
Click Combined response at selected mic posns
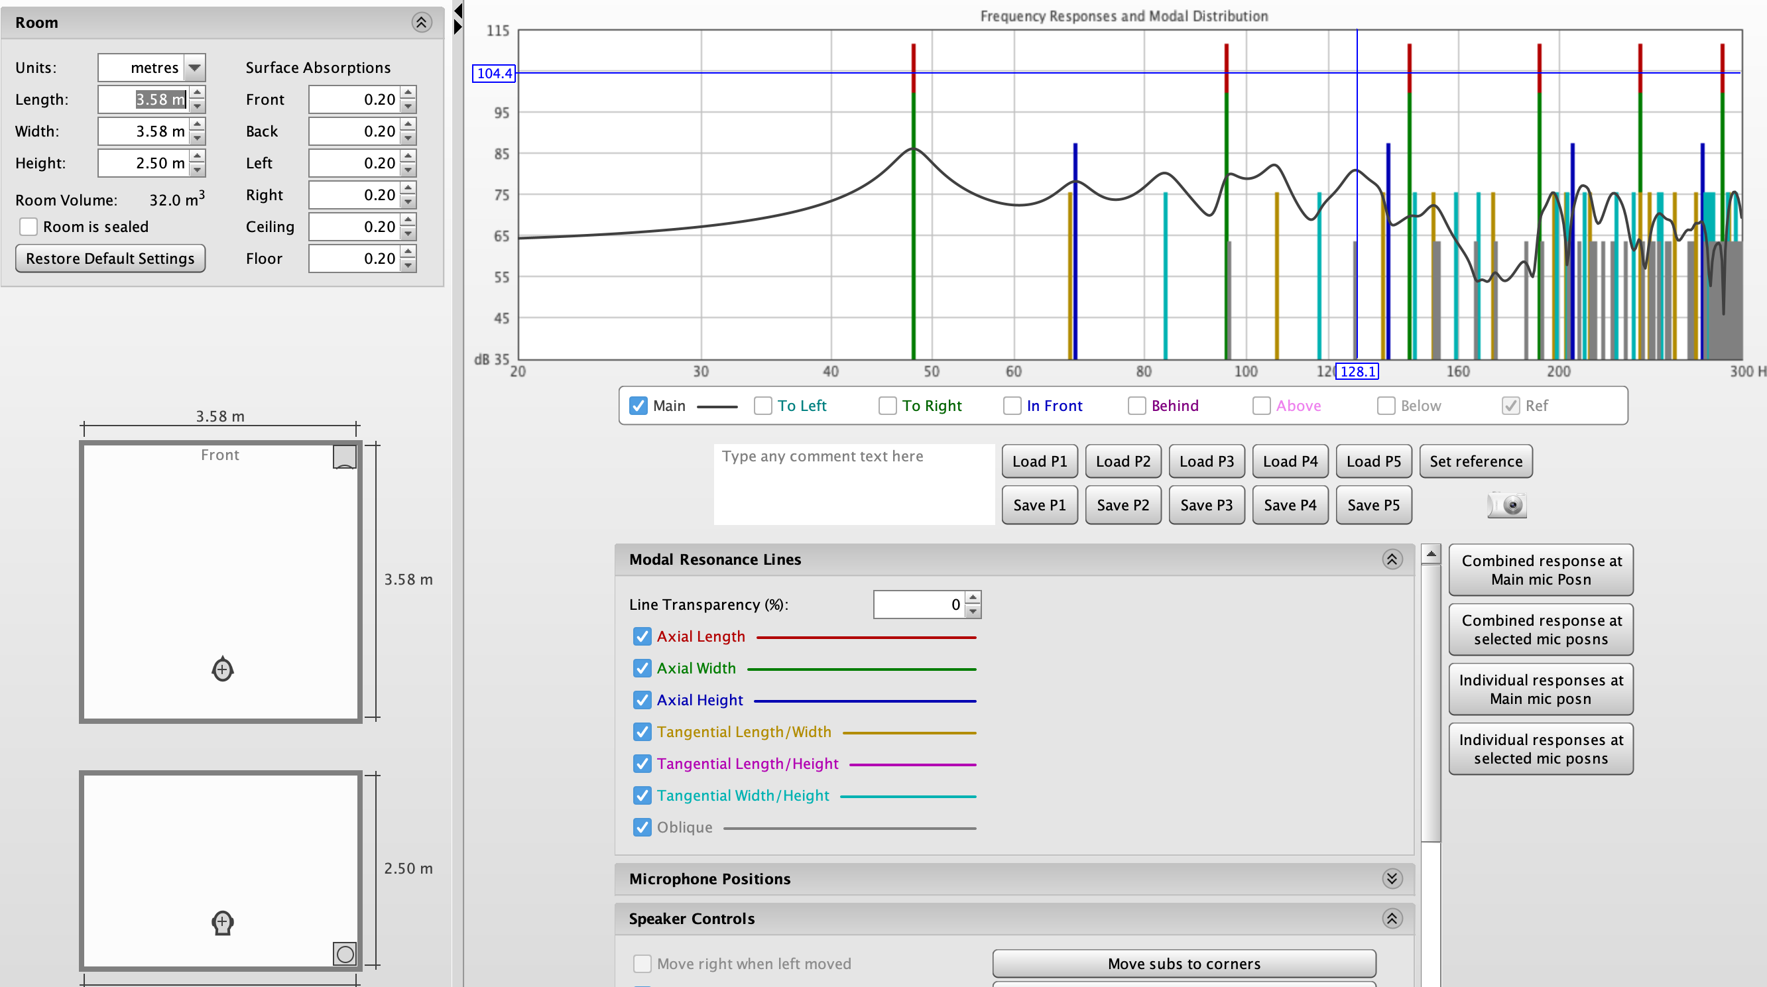coord(1541,630)
